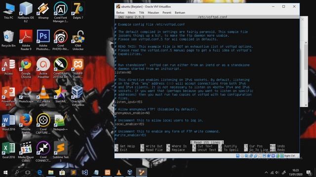316x177 pixels.
Task: Open Microsoft Store from taskbar
Action: (62, 173)
